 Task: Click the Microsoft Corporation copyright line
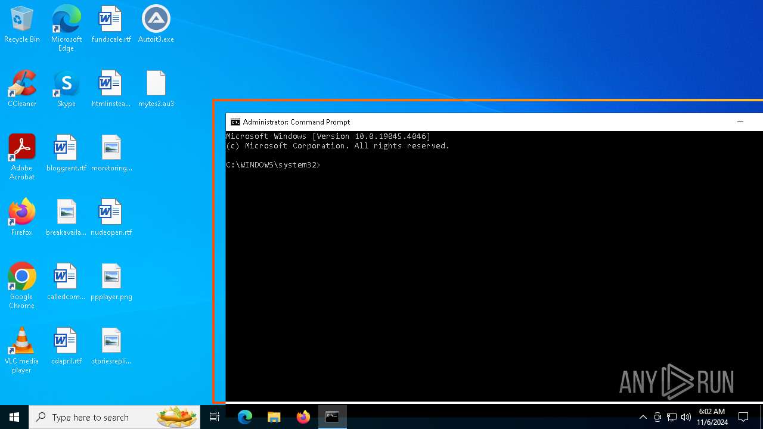[337, 146]
